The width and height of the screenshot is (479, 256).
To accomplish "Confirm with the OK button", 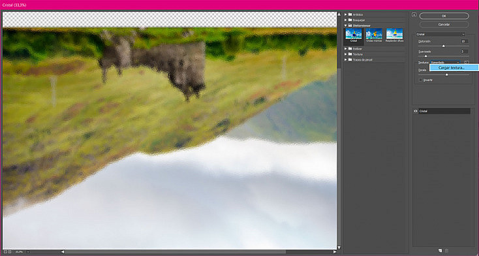I will (444, 16).
